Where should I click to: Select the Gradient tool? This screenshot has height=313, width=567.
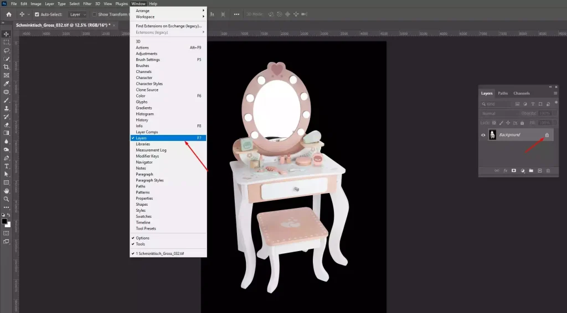[x=6, y=133]
